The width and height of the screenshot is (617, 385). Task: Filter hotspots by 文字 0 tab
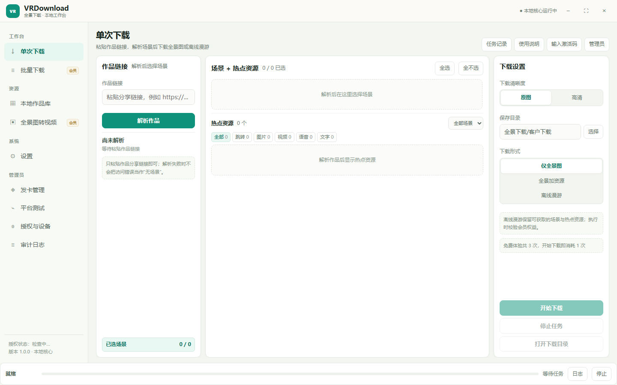[x=327, y=137]
